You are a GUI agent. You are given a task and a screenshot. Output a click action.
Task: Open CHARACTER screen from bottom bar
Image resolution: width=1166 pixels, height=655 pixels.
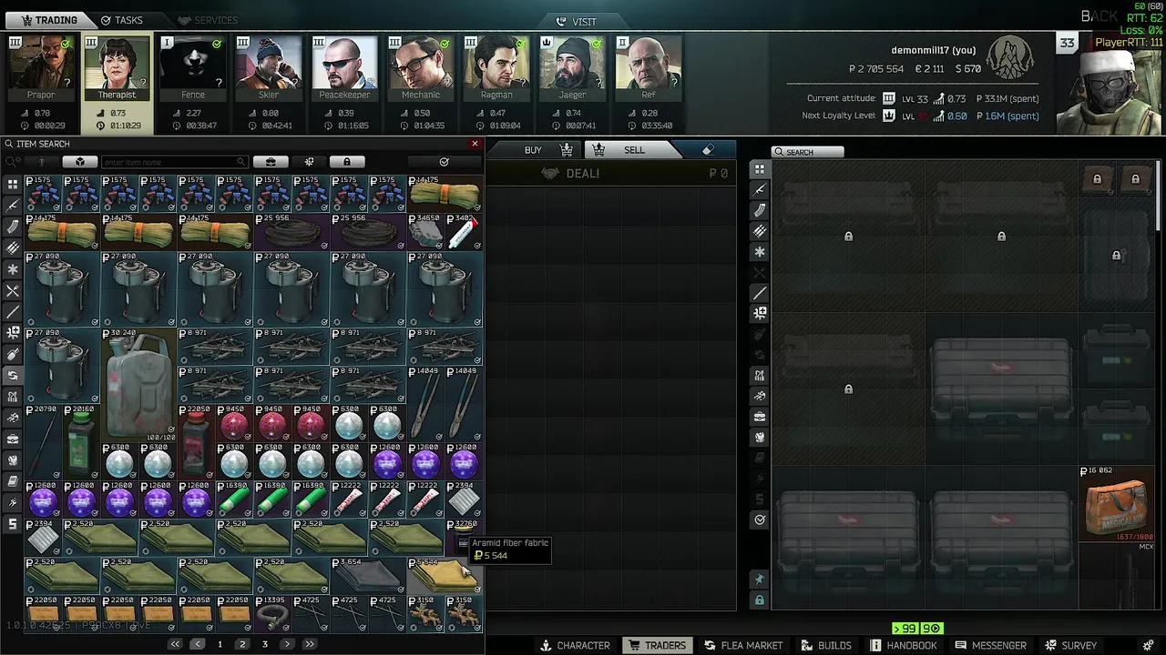coord(575,645)
